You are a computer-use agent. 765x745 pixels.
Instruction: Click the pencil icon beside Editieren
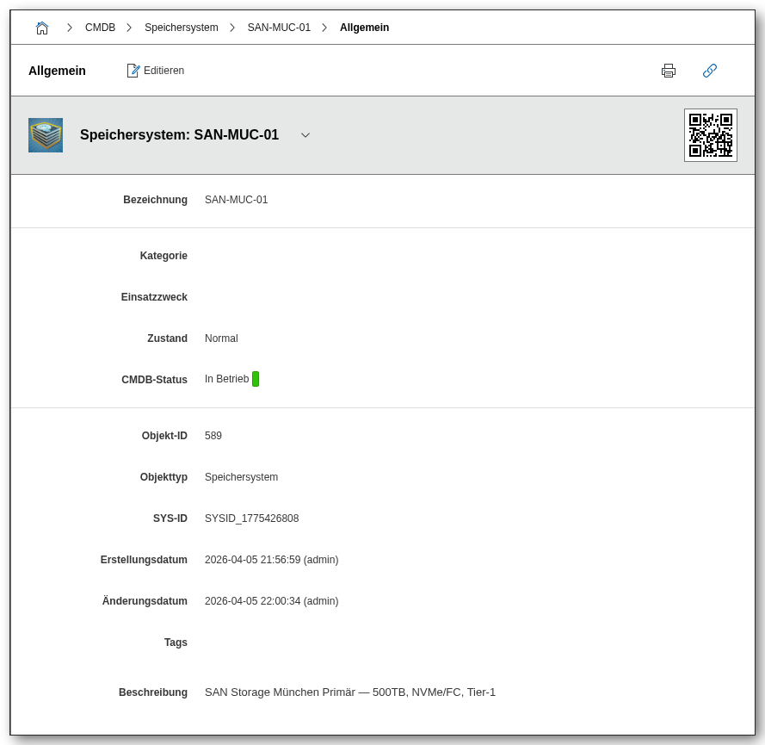click(x=133, y=71)
